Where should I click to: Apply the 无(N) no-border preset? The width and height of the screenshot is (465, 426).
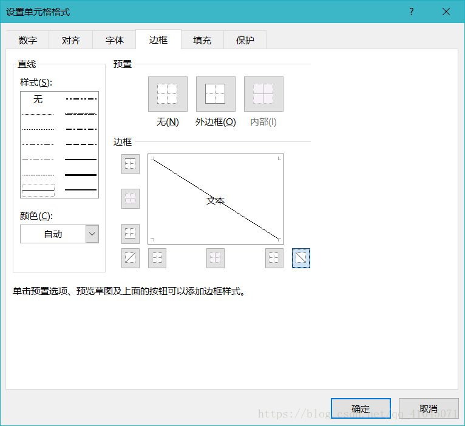click(168, 94)
